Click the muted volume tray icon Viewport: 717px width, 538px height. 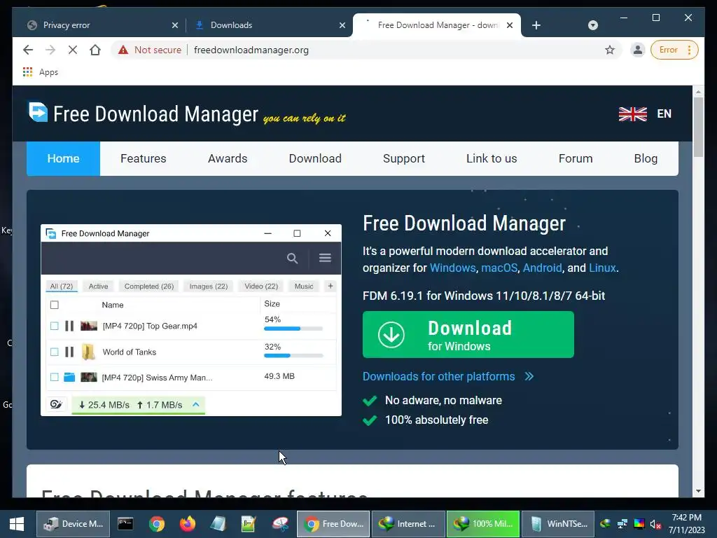point(655,524)
